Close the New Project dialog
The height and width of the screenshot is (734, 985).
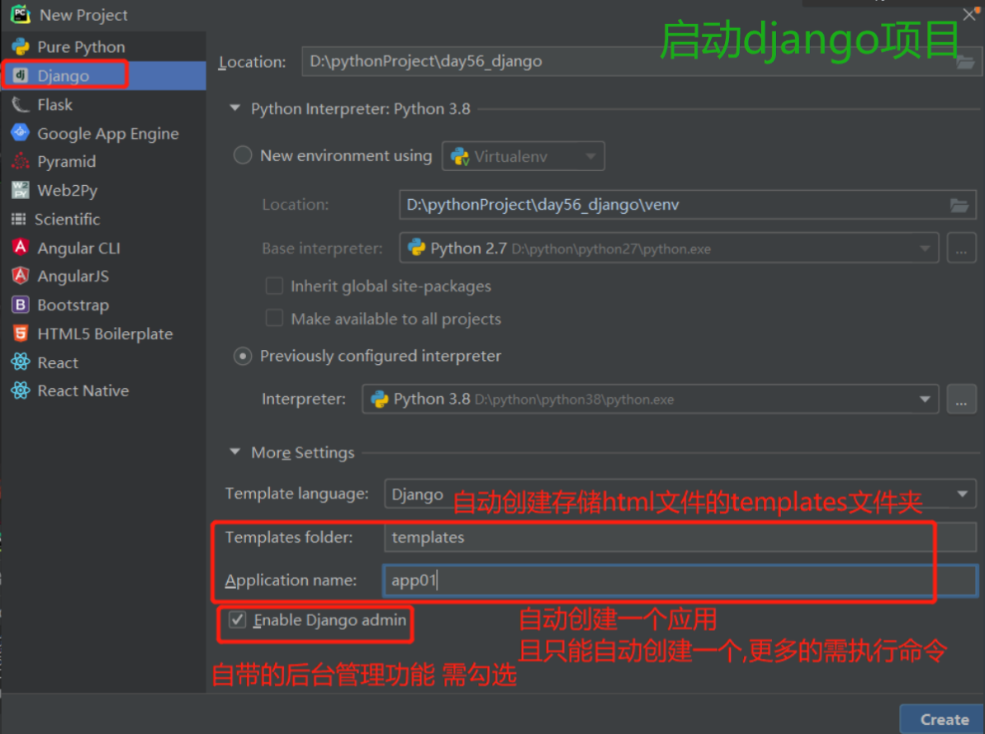click(968, 14)
